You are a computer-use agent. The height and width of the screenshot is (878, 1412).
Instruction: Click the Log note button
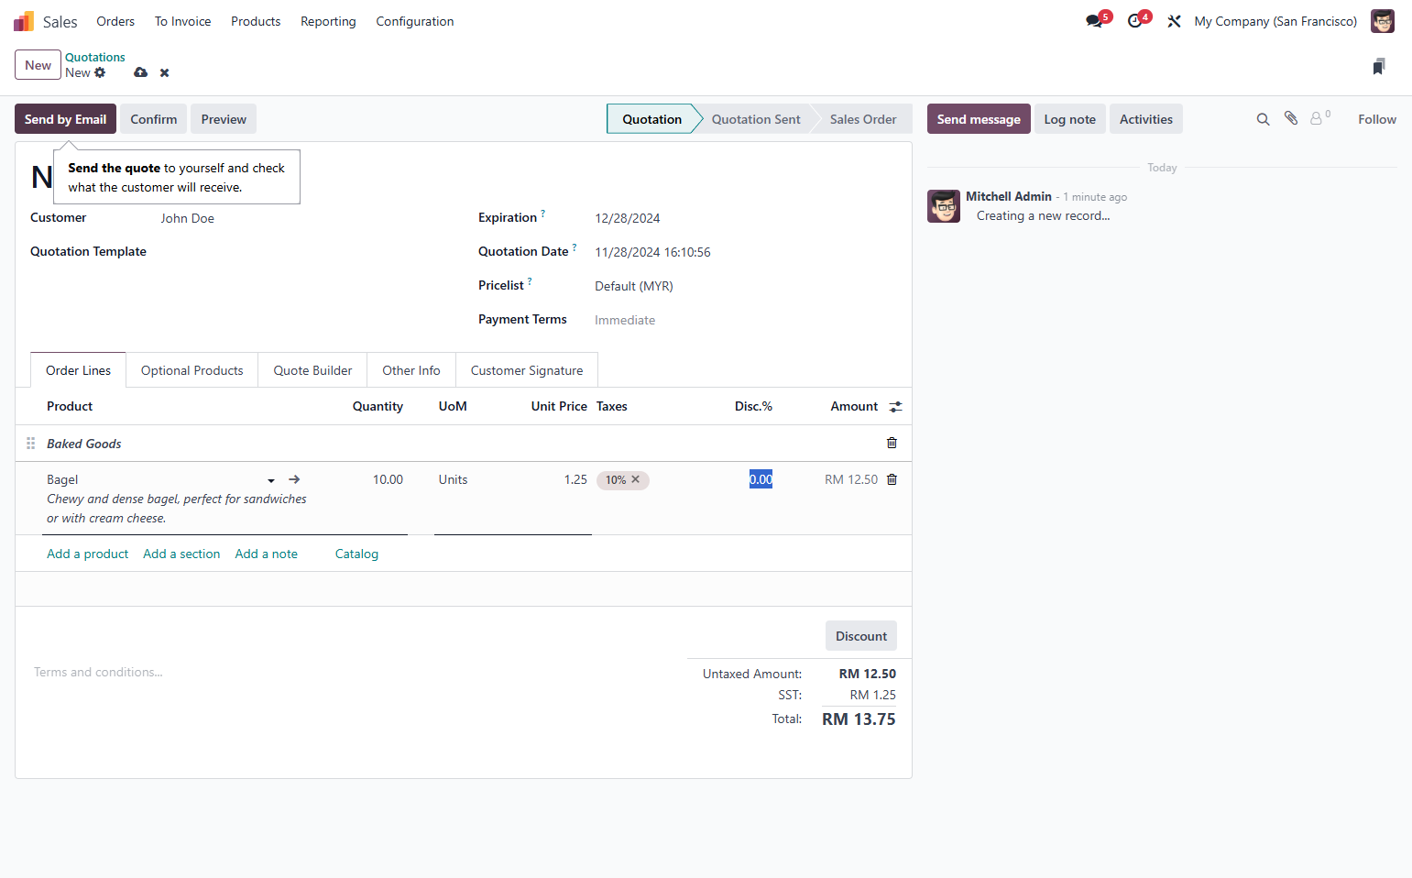1070,119
